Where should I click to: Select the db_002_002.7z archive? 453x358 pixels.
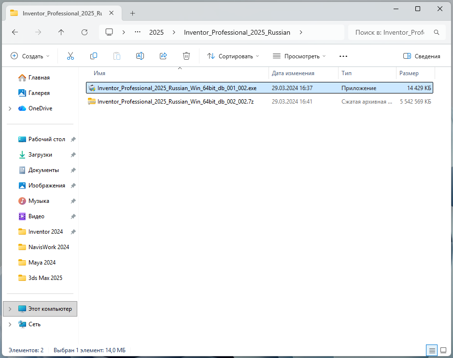[x=259, y=102]
